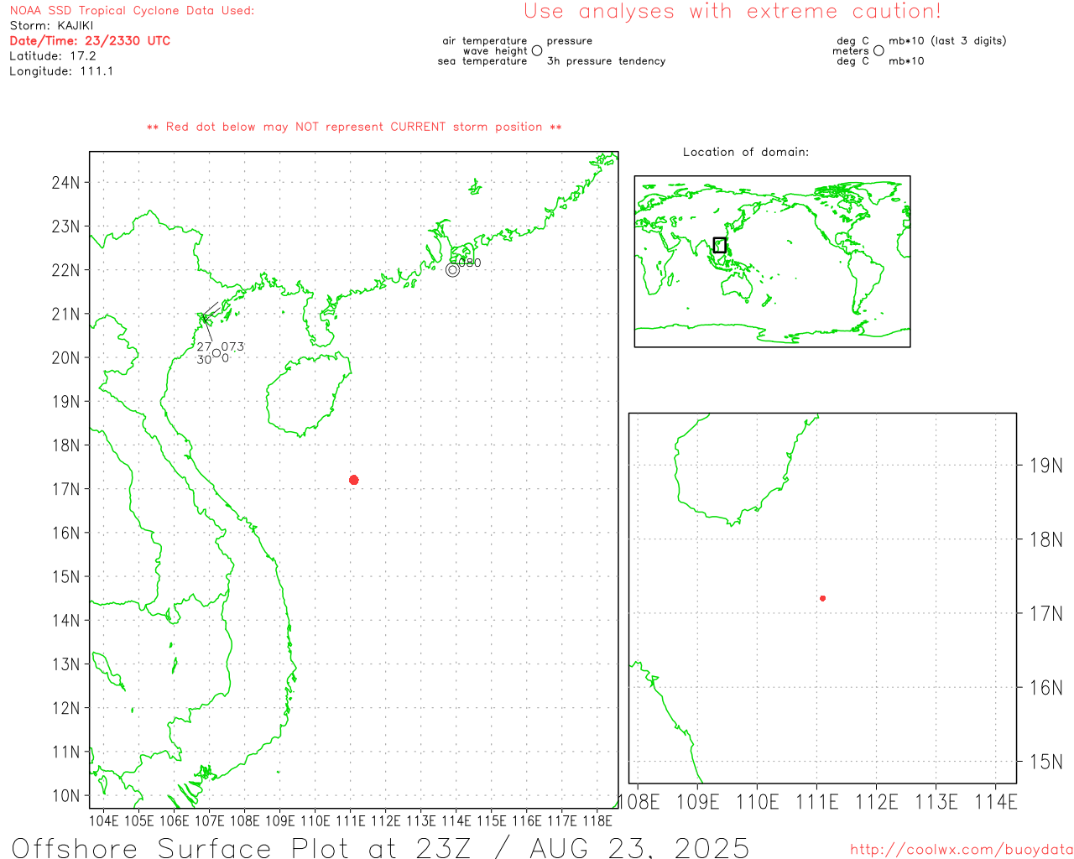Click the 108E label under the inset map

(x=639, y=802)
